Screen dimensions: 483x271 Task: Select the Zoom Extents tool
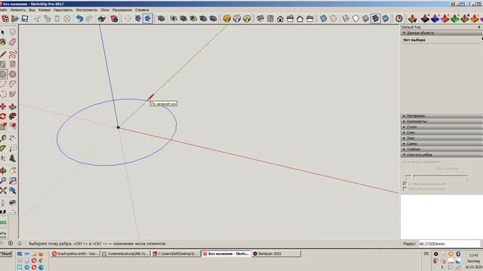[x=3, y=190]
